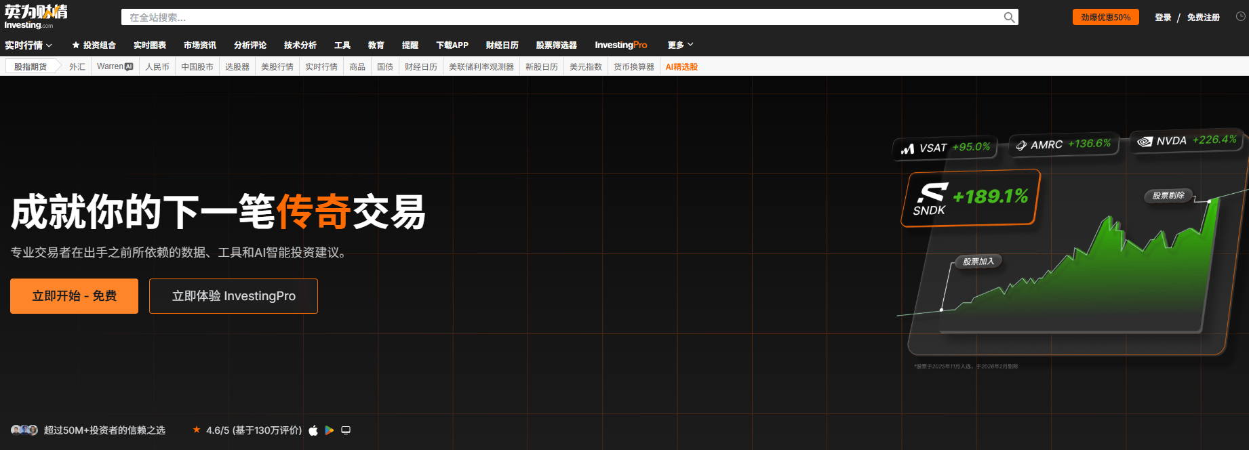Screen dimensions: 1249x452
Task: Select the 人民币 sub-navigation link
Action: [x=157, y=66]
